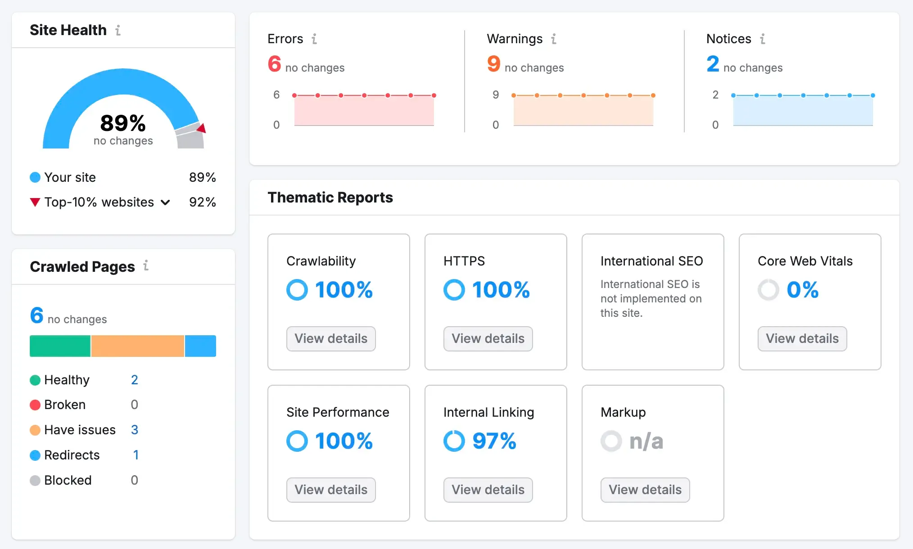
Task: Open Core Web Vitals View details
Action: point(802,339)
